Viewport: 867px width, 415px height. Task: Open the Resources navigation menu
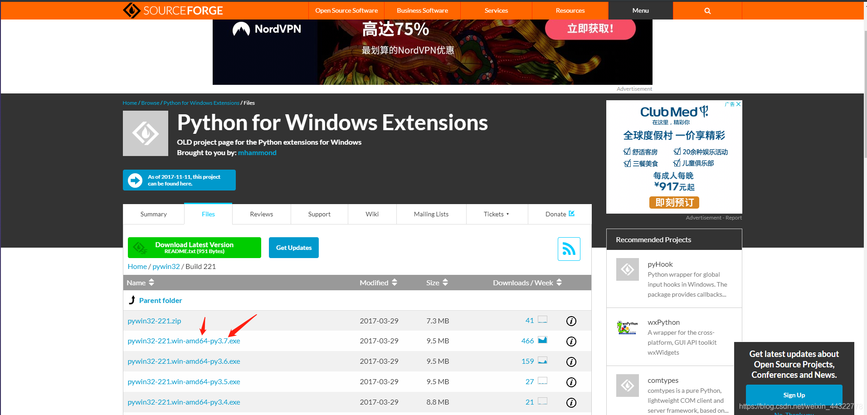click(x=570, y=10)
